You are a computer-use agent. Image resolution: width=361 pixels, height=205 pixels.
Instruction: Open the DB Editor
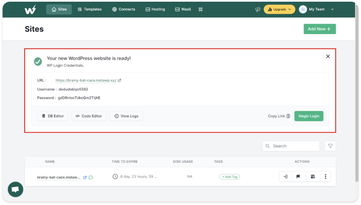coord(53,116)
